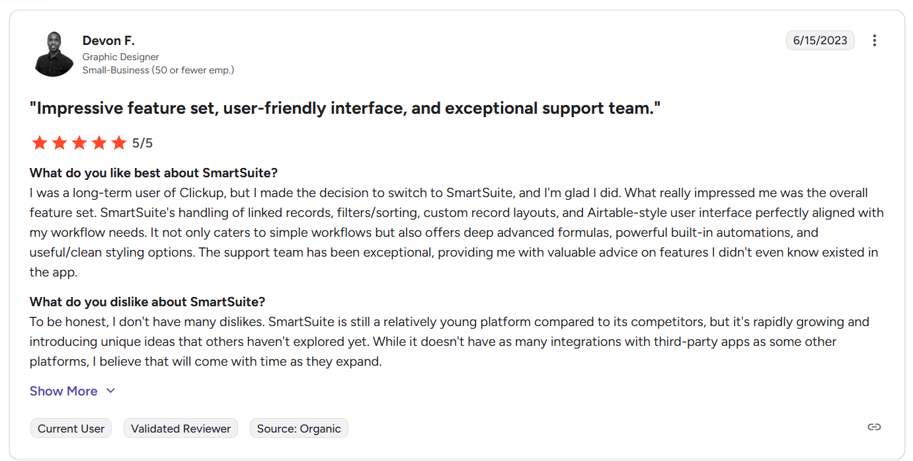913x461 pixels.
Task: Copy review link using chain icon
Action: [874, 427]
